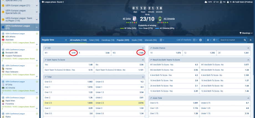Click the stadium icon beside Fadil Vokrri
Image resolution: width=255 pixels, height=118 pixels.
pyautogui.click(x=234, y=2)
